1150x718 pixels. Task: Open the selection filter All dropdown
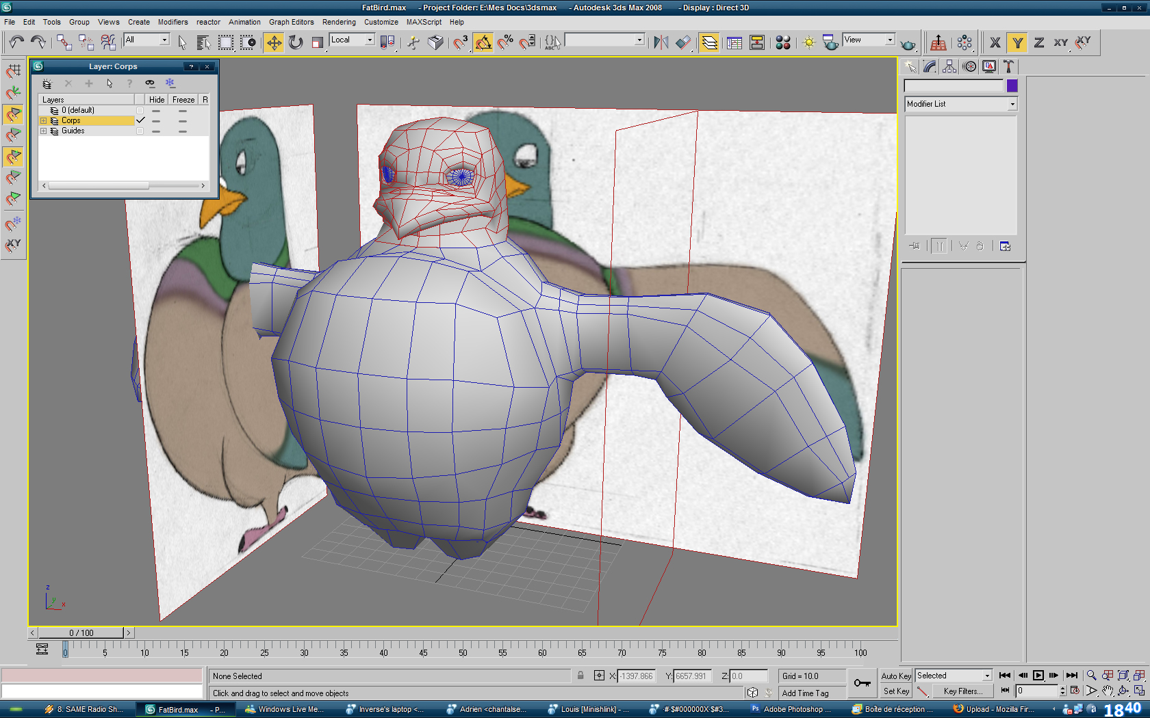(x=146, y=40)
